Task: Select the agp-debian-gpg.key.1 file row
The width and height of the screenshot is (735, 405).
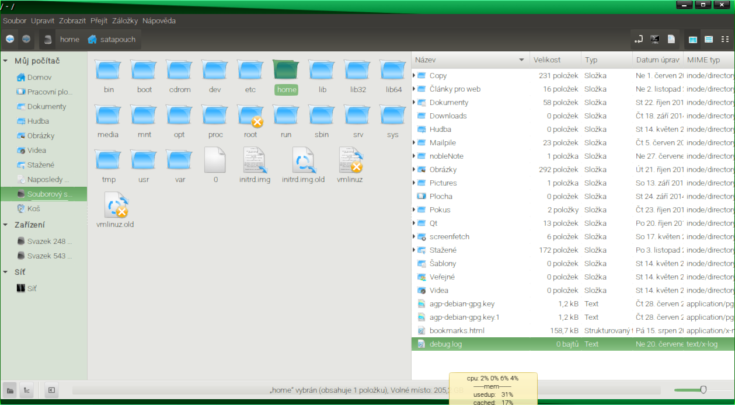Action: (x=573, y=317)
